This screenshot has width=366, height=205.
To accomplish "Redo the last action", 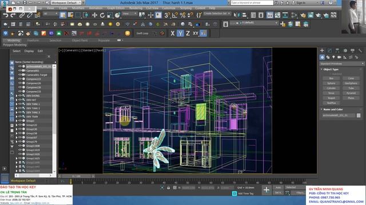I will pyautogui.click(x=13, y=15).
